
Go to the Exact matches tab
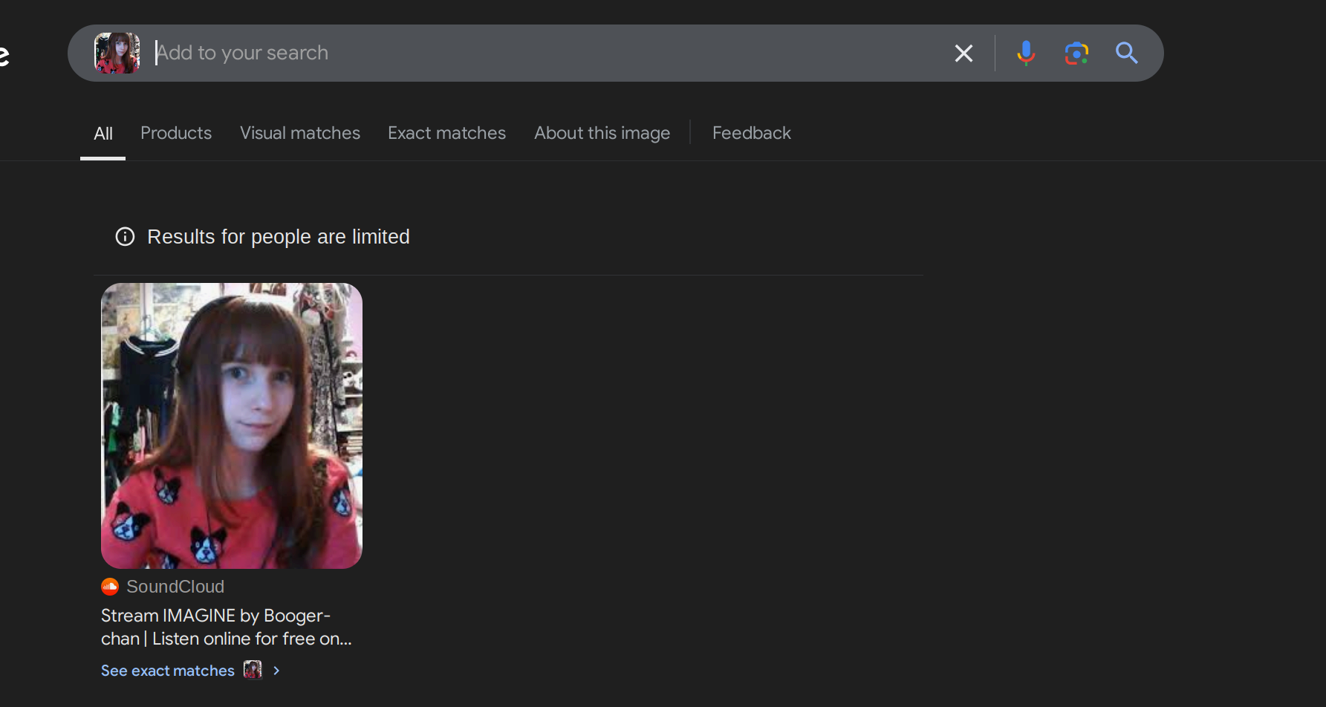446,133
